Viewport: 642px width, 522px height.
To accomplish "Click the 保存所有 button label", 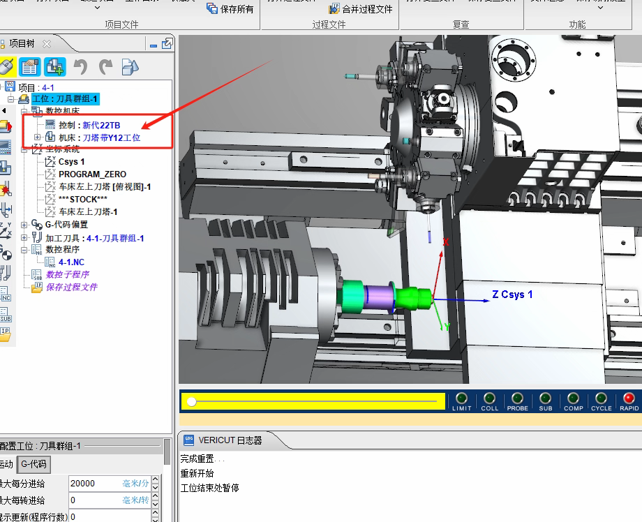I will 237,9.
